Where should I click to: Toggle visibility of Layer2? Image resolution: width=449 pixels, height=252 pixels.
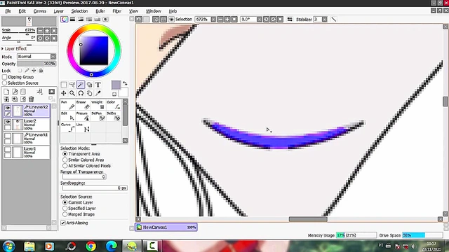[x=8, y=122]
